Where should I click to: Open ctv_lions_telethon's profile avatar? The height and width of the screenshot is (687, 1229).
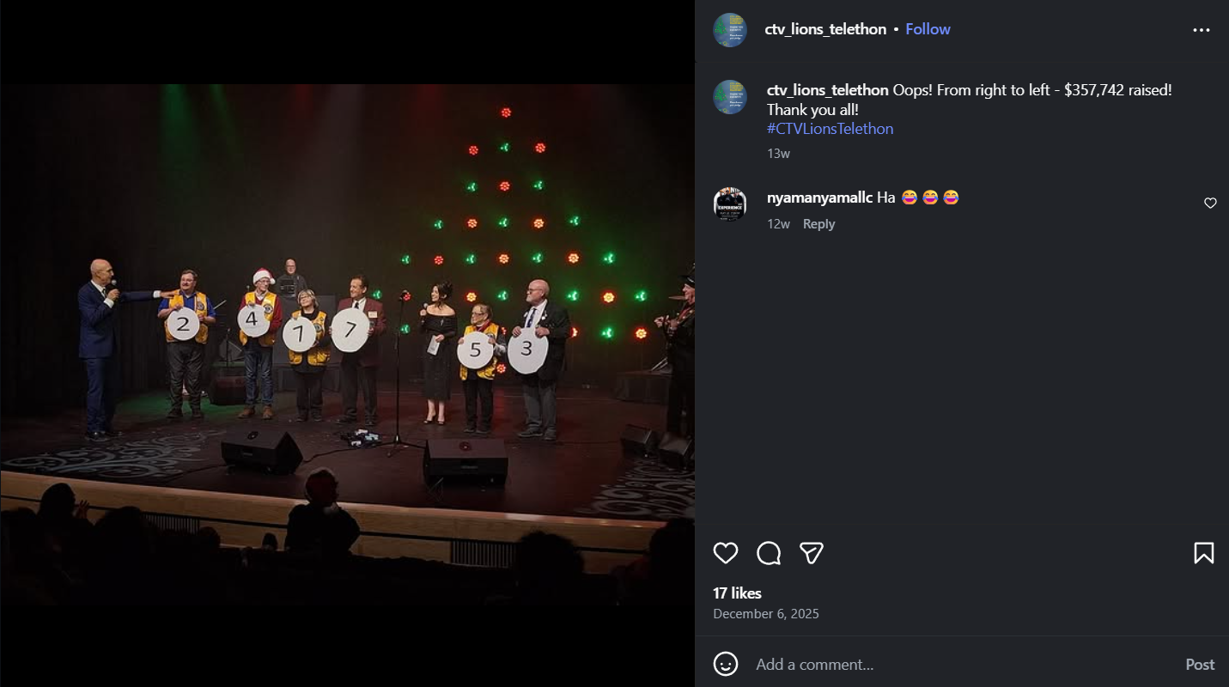point(729,28)
